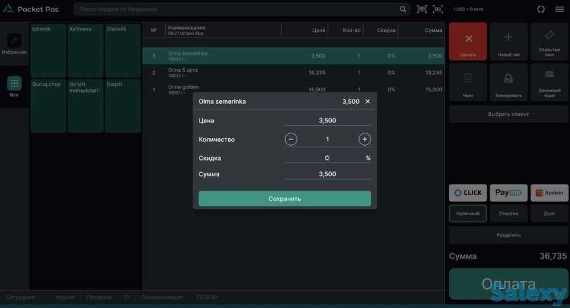Click the Сумма input field in dialog

[328, 174]
